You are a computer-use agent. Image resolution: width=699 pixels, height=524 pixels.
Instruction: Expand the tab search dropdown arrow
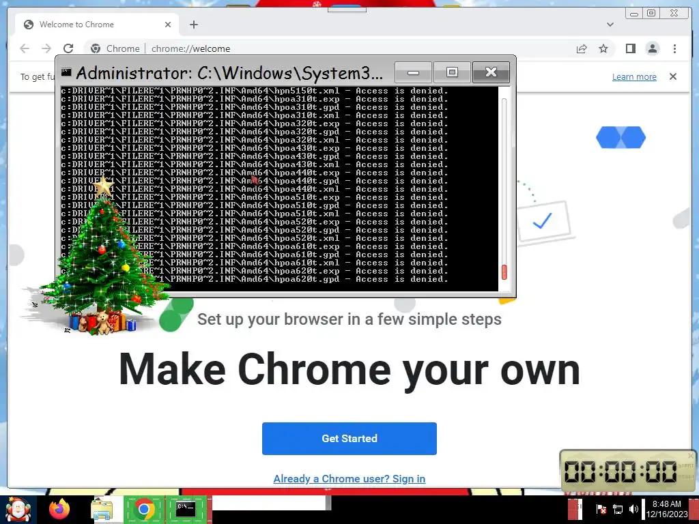click(610, 25)
